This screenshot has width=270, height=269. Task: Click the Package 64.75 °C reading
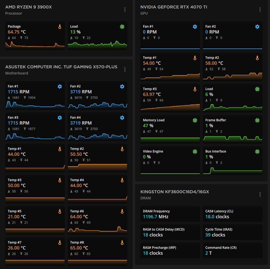17,32
